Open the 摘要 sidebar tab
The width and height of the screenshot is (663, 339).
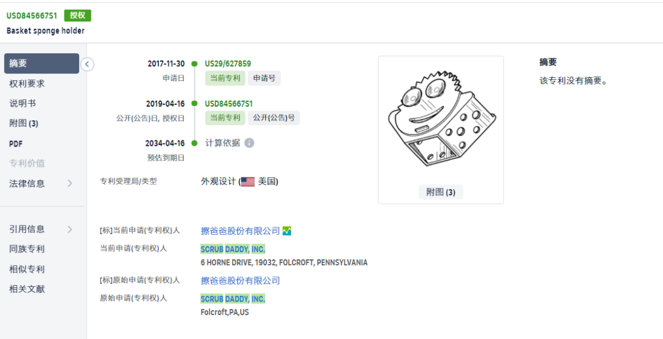click(x=42, y=63)
